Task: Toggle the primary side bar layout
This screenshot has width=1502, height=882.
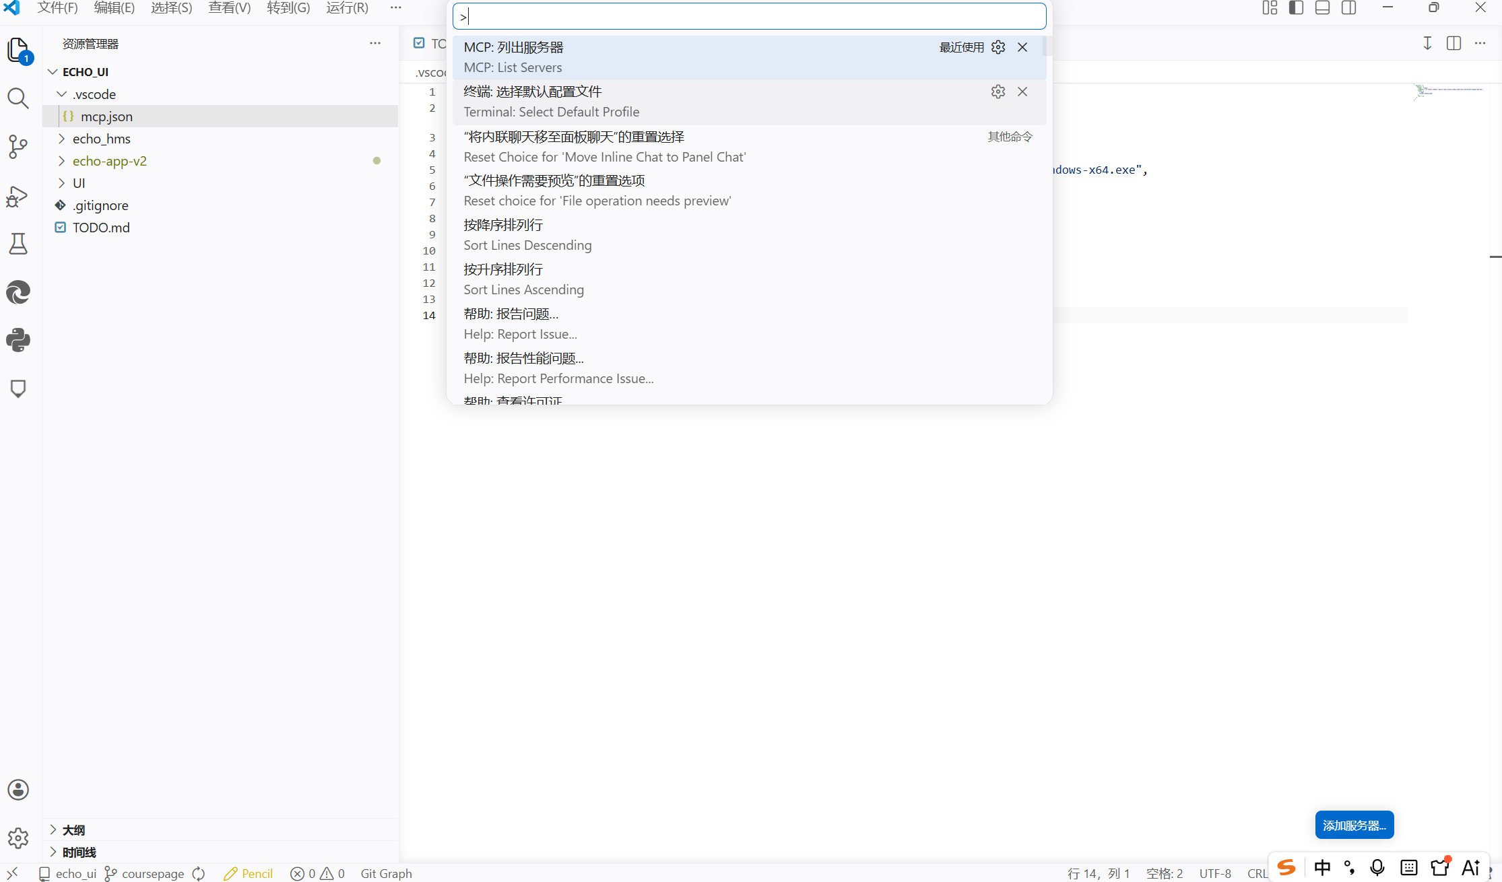Action: [x=1296, y=8]
